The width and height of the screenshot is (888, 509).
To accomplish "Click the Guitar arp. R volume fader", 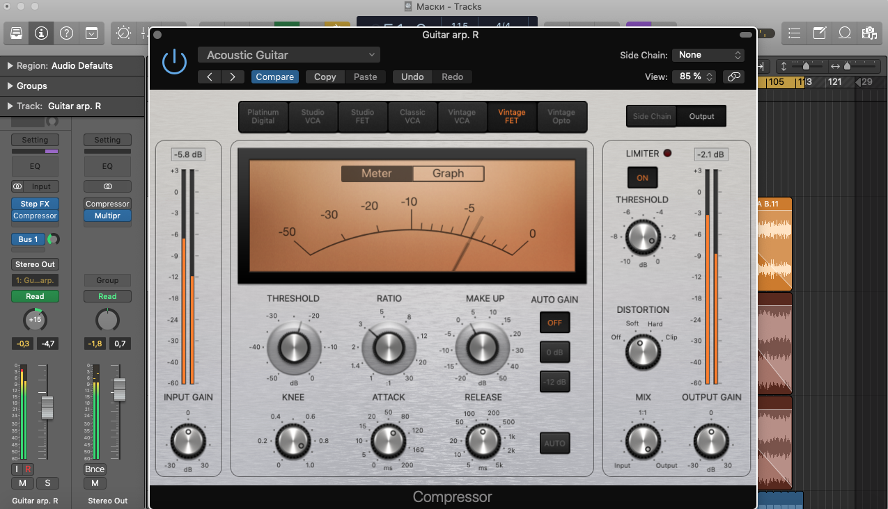I will click(47, 407).
